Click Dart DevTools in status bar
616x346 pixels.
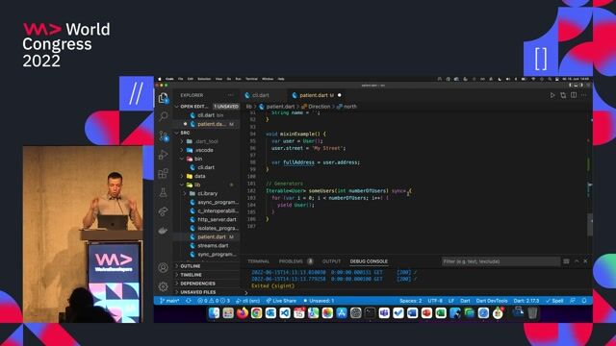[492, 301]
